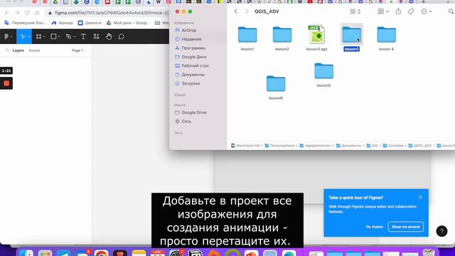The image size is (455, 256).
Task: Select the Hand tool in Figma
Action: click(109, 36)
